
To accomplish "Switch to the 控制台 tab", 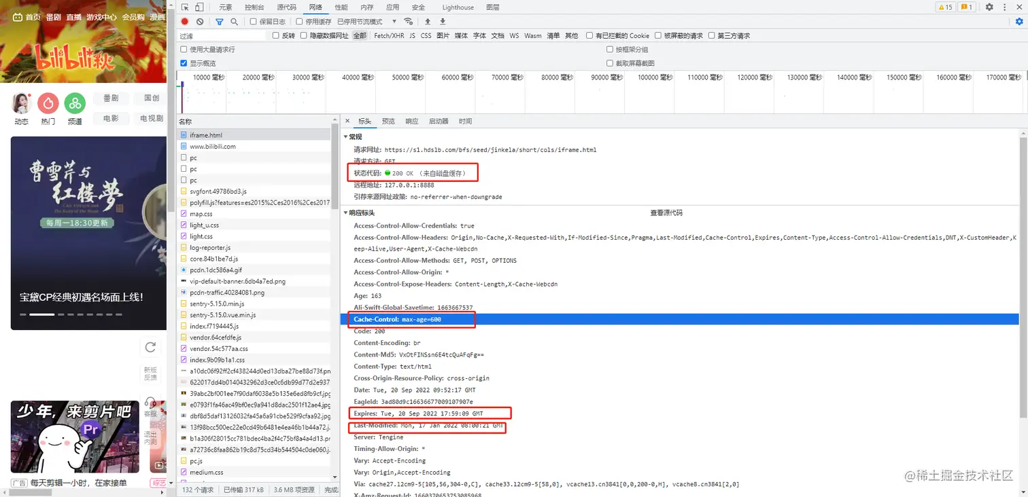I will (254, 7).
